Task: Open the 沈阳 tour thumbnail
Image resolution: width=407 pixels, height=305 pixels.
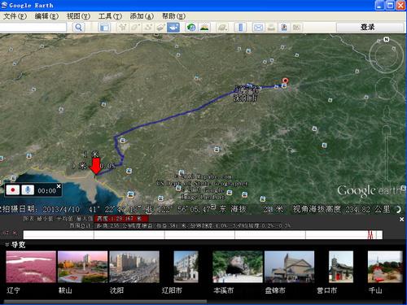Action: click(134, 267)
